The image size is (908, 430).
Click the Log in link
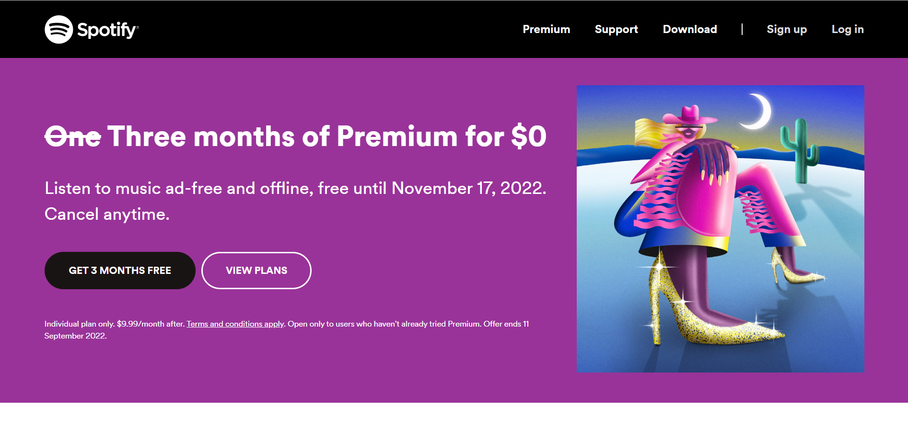(847, 29)
